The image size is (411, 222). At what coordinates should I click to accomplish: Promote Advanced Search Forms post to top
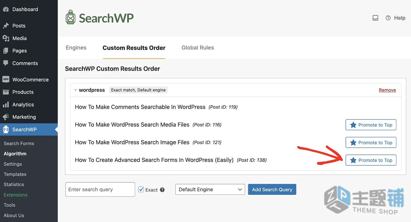coord(371,160)
